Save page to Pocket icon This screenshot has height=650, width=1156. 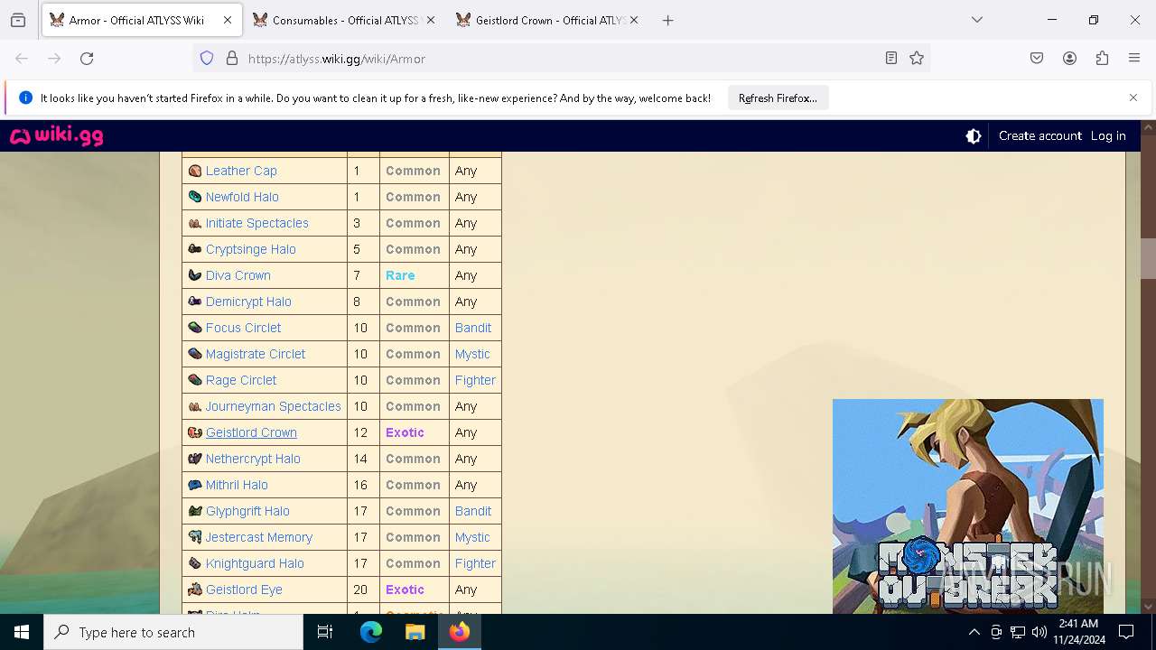(x=1037, y=59)
